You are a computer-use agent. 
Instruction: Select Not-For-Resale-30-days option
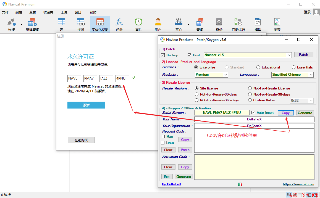click(x=196, y=94)
